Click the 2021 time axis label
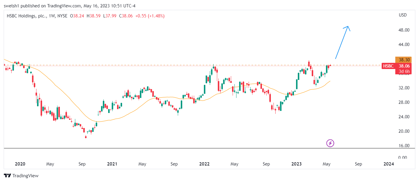The image size is (419, 182). tap(112, 164)
